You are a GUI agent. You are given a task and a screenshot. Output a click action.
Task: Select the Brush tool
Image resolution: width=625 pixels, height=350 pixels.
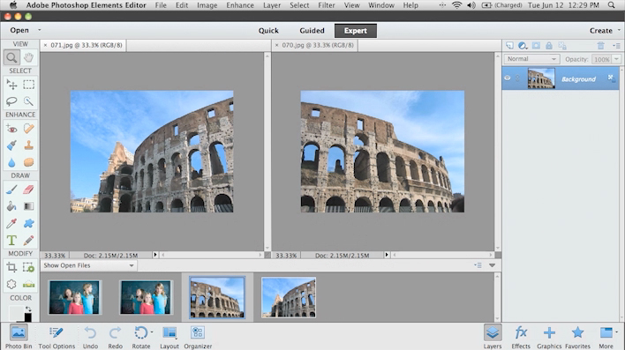coord(11,190)
